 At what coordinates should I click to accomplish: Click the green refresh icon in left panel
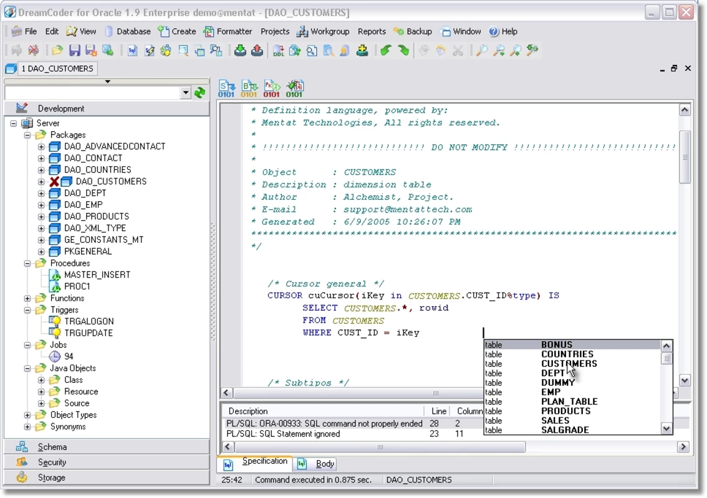coord(200,93)
